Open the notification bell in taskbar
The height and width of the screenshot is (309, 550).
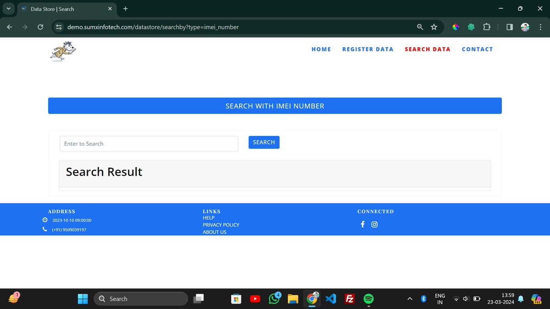point(521,299)
